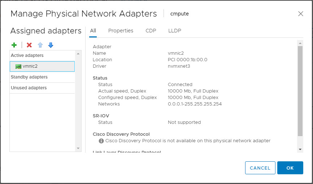
Task: Click the adapter list scrollbar up arrow
Action: point(78,54)
